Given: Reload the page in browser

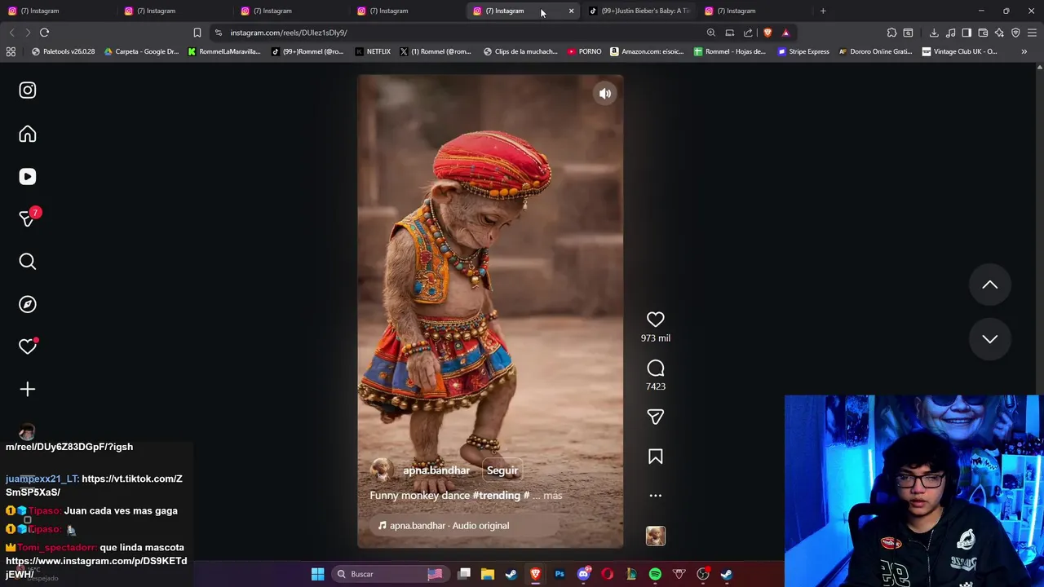Looking at the screenshot, I should pos(44,33).
